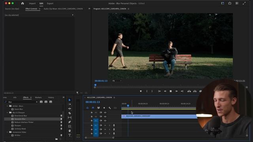Open the timeline sequence panel menu
The width and height of the screenshot is (253, 142).
click(x=114, y=97)
